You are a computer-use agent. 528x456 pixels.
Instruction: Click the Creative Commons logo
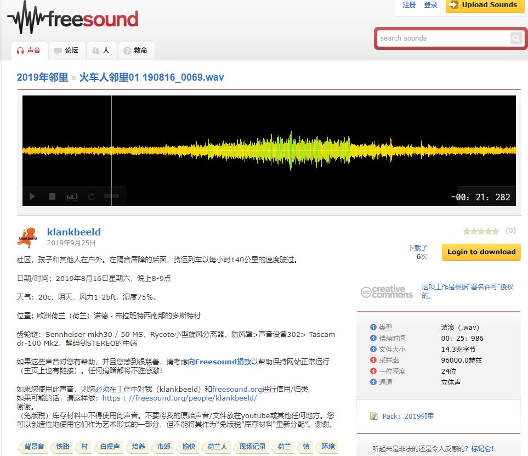click(x=386, y=292)
